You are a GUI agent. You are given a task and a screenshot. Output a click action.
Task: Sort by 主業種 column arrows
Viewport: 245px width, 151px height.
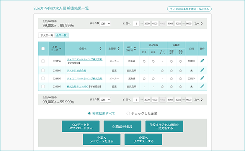119,49
